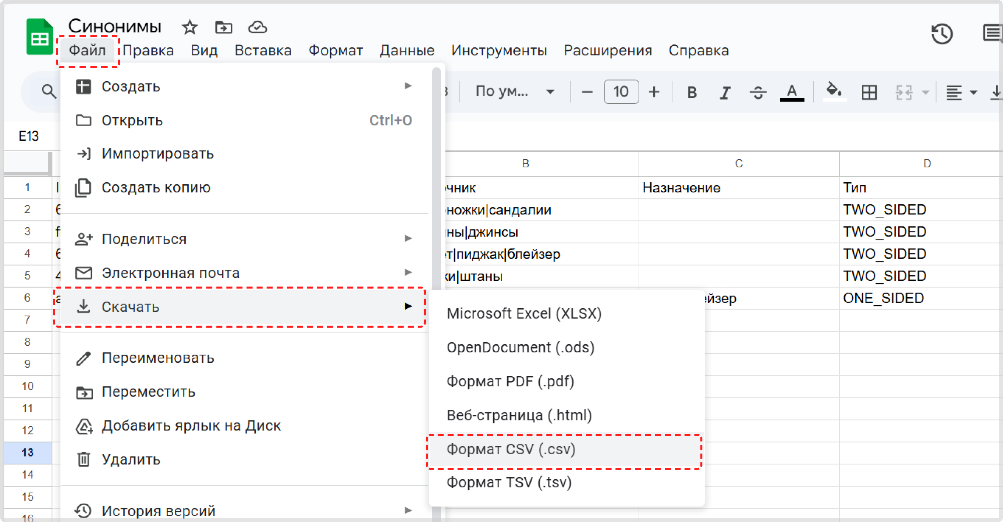
Task: Toggle strikethrough formatting
Action: pyautogui.click(x=758, y=92)
